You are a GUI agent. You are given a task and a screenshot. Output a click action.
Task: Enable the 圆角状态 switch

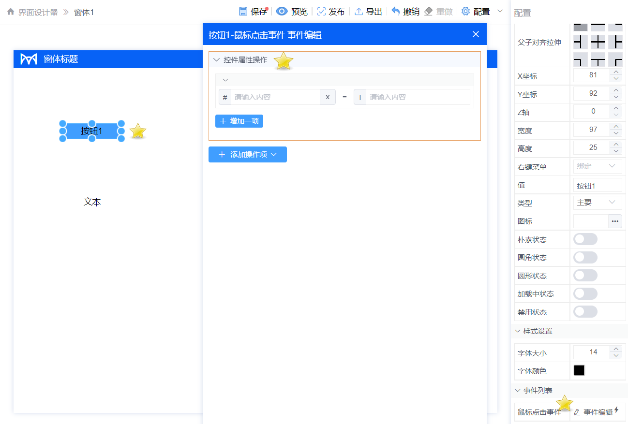click(585, 258)
